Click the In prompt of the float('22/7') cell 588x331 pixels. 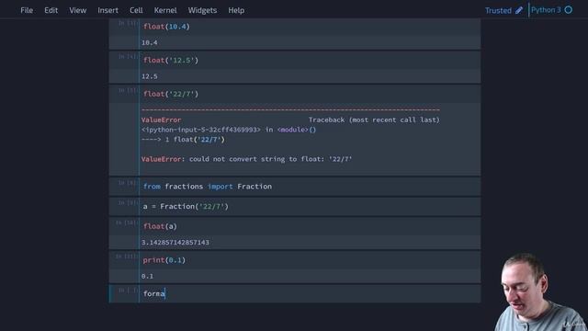[128, 90]
